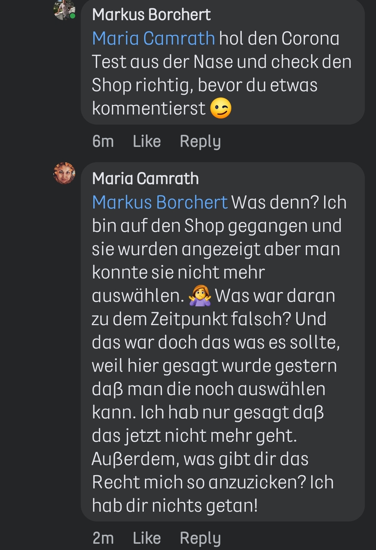
Task: Tap the winking face emoji
Action: point(221,108)
